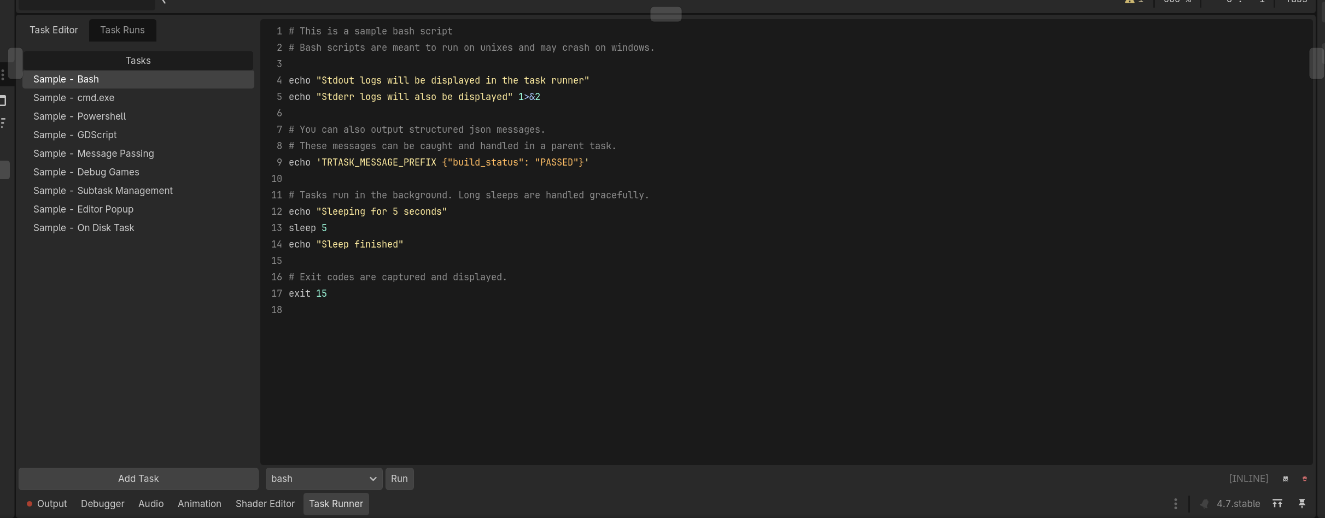Open the Debugger bottom panel tab

[103, 504]
